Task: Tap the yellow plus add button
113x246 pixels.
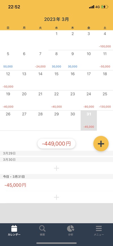Action: click(x=101, y=143)
